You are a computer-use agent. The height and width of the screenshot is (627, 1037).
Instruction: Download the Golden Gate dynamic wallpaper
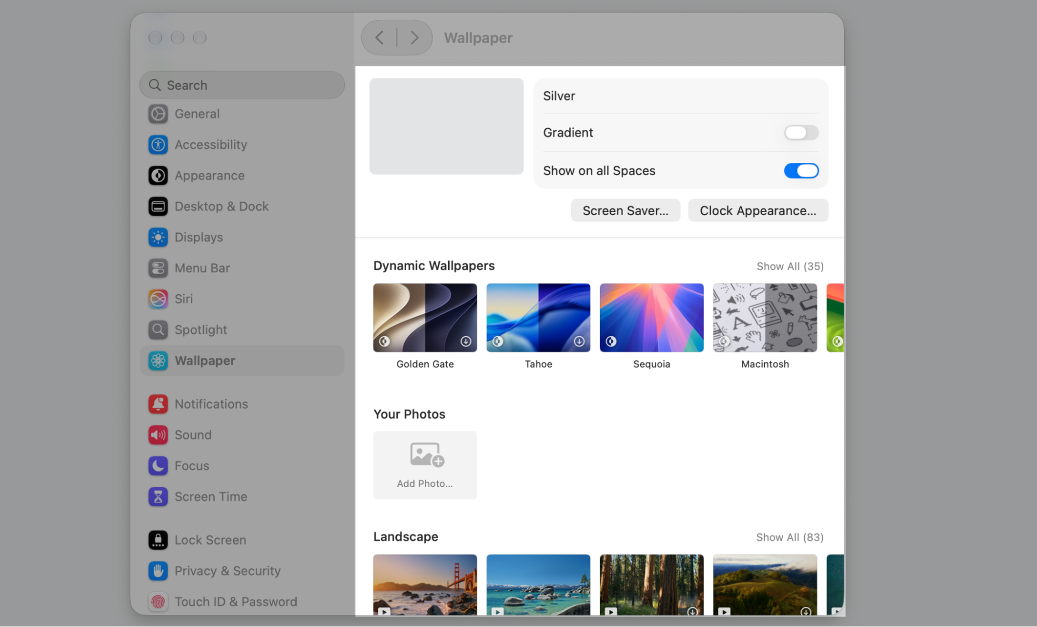[465, 341]
